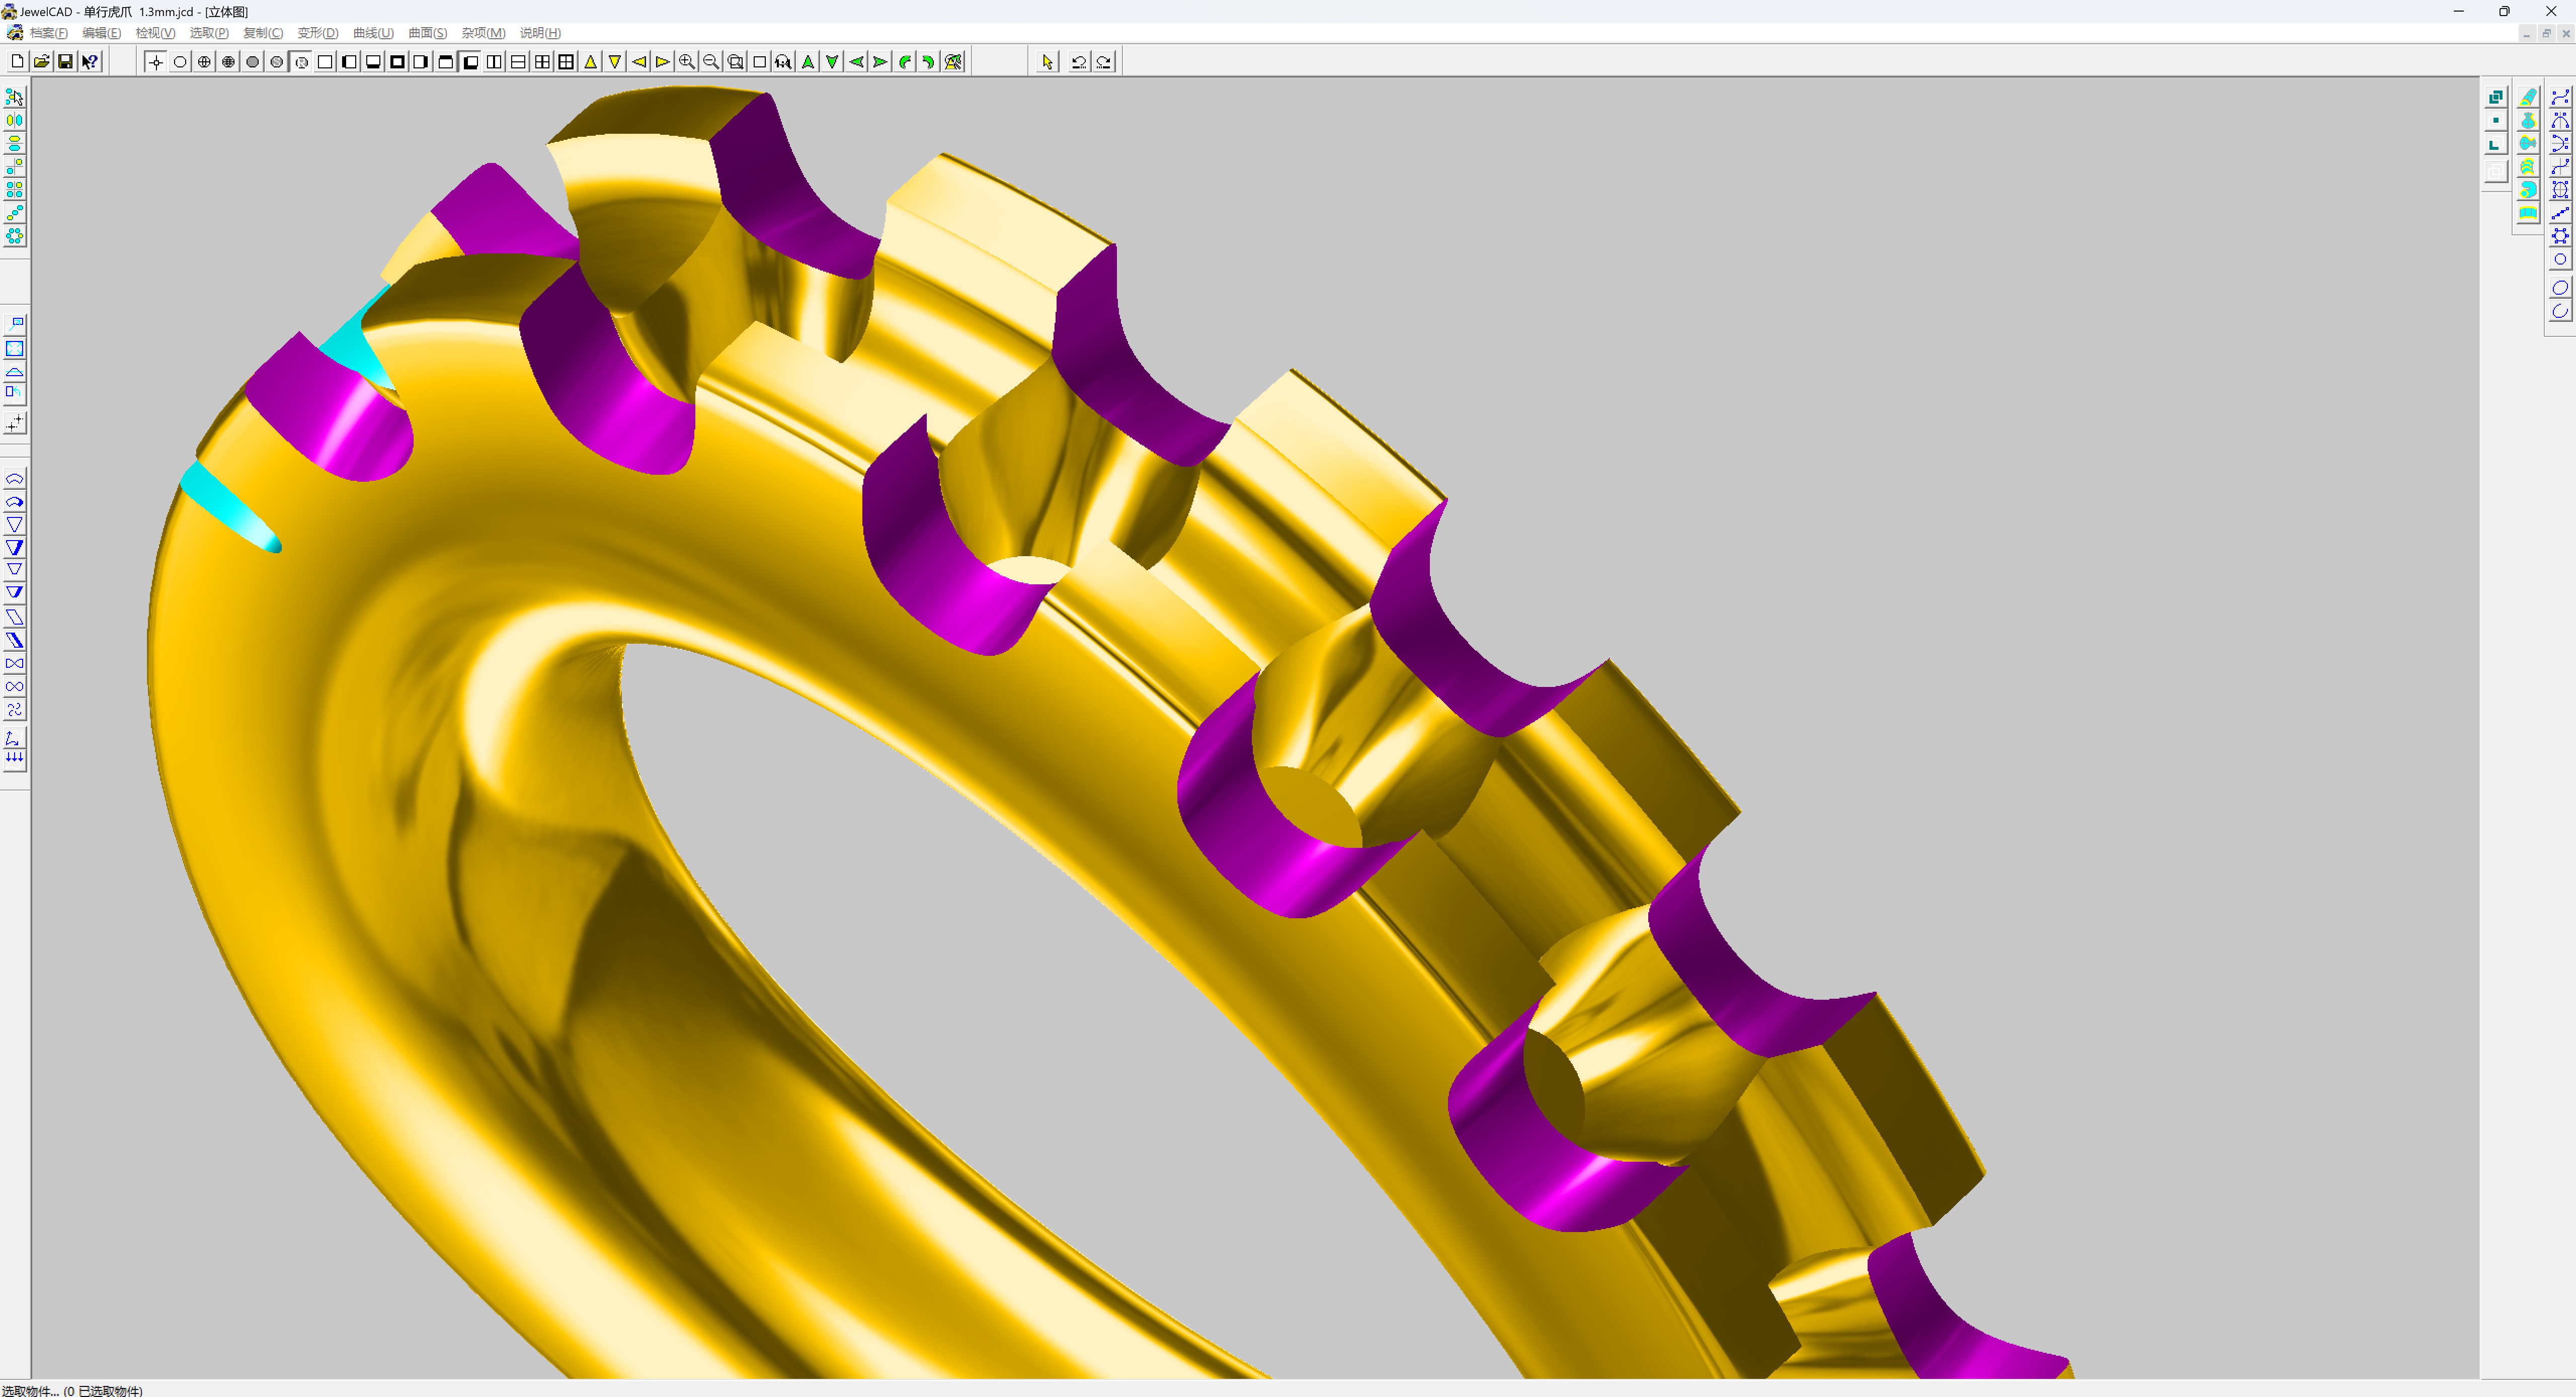
Task: Click the Save floppy disk icon
Action: tap(65, 62)
